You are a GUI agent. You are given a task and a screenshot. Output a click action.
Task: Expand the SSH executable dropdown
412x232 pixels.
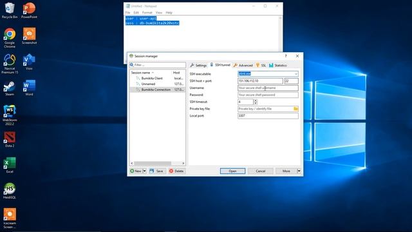click(x=296, y=74)
